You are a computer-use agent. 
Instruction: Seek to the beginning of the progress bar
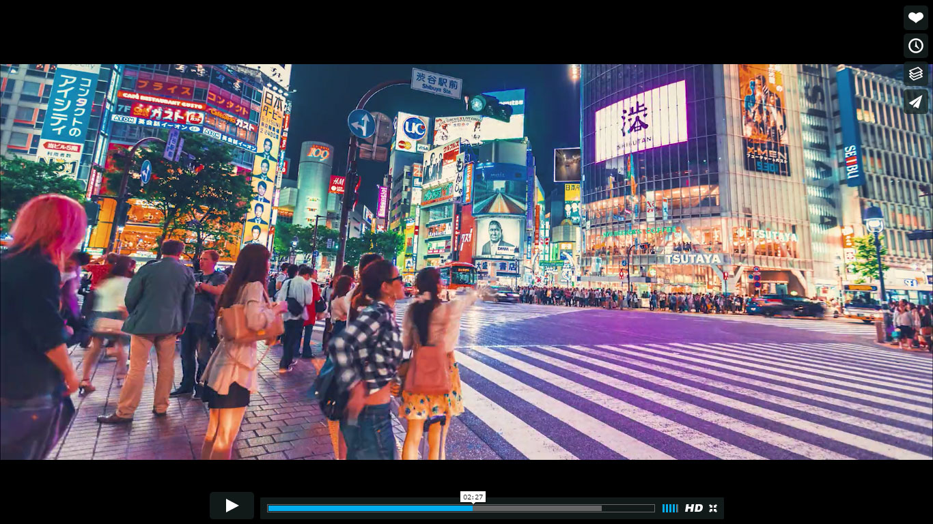[x=270, y=508]
